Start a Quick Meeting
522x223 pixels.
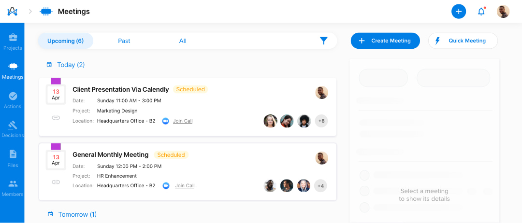click(463, 41)
